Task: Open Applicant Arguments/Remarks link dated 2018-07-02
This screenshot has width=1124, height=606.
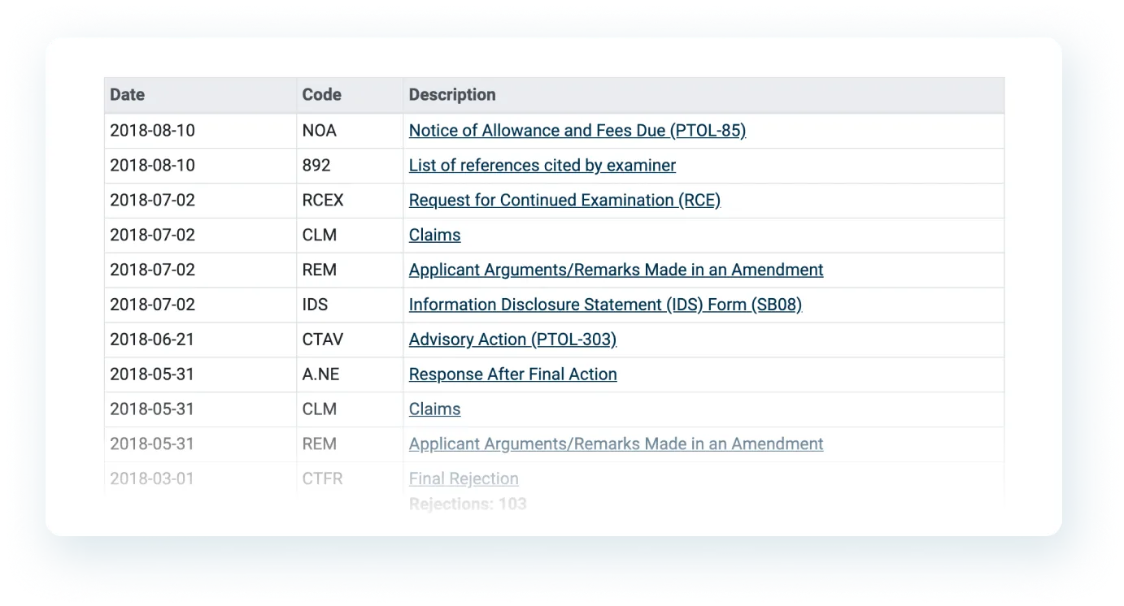Action: point(616,270)
